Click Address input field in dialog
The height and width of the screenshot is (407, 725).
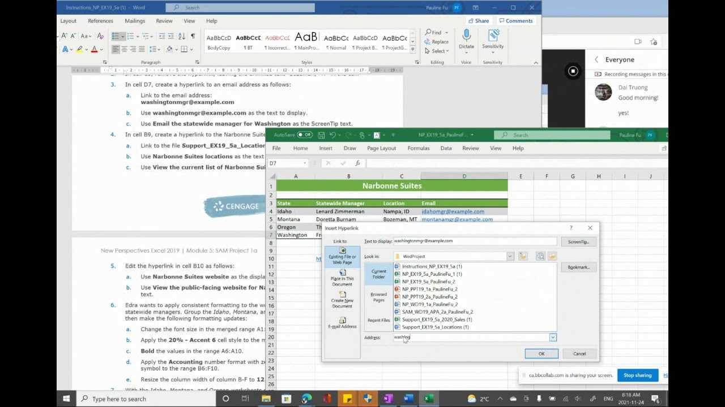point(471,337)
